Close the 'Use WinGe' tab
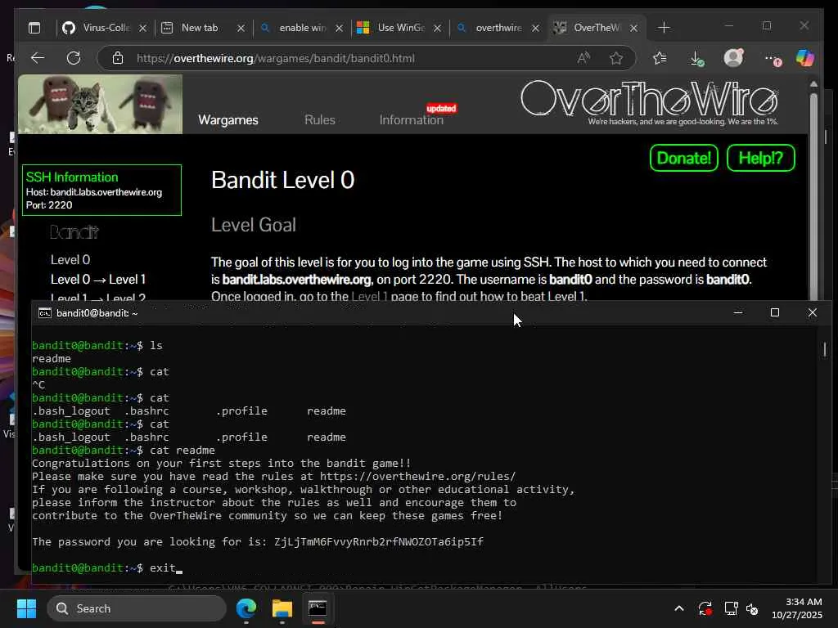The width and height of the screenshot is (838, 628). click(x=438, y=29)
